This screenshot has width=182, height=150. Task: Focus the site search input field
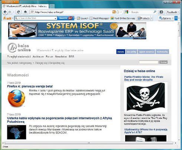coord(149,62)
